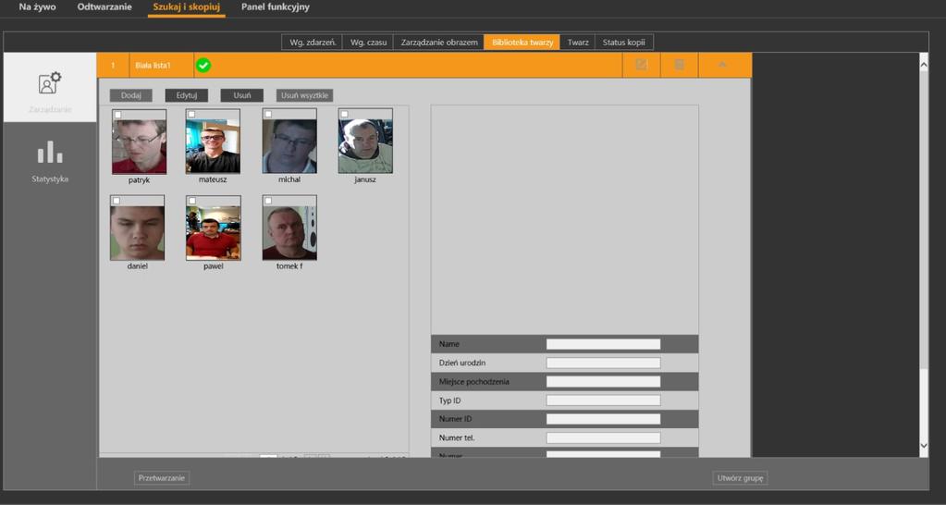Click the Dodaj button

click(131, 95)
